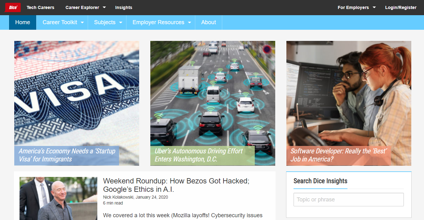Open the Tech Careers link

(x=40, y=7)
